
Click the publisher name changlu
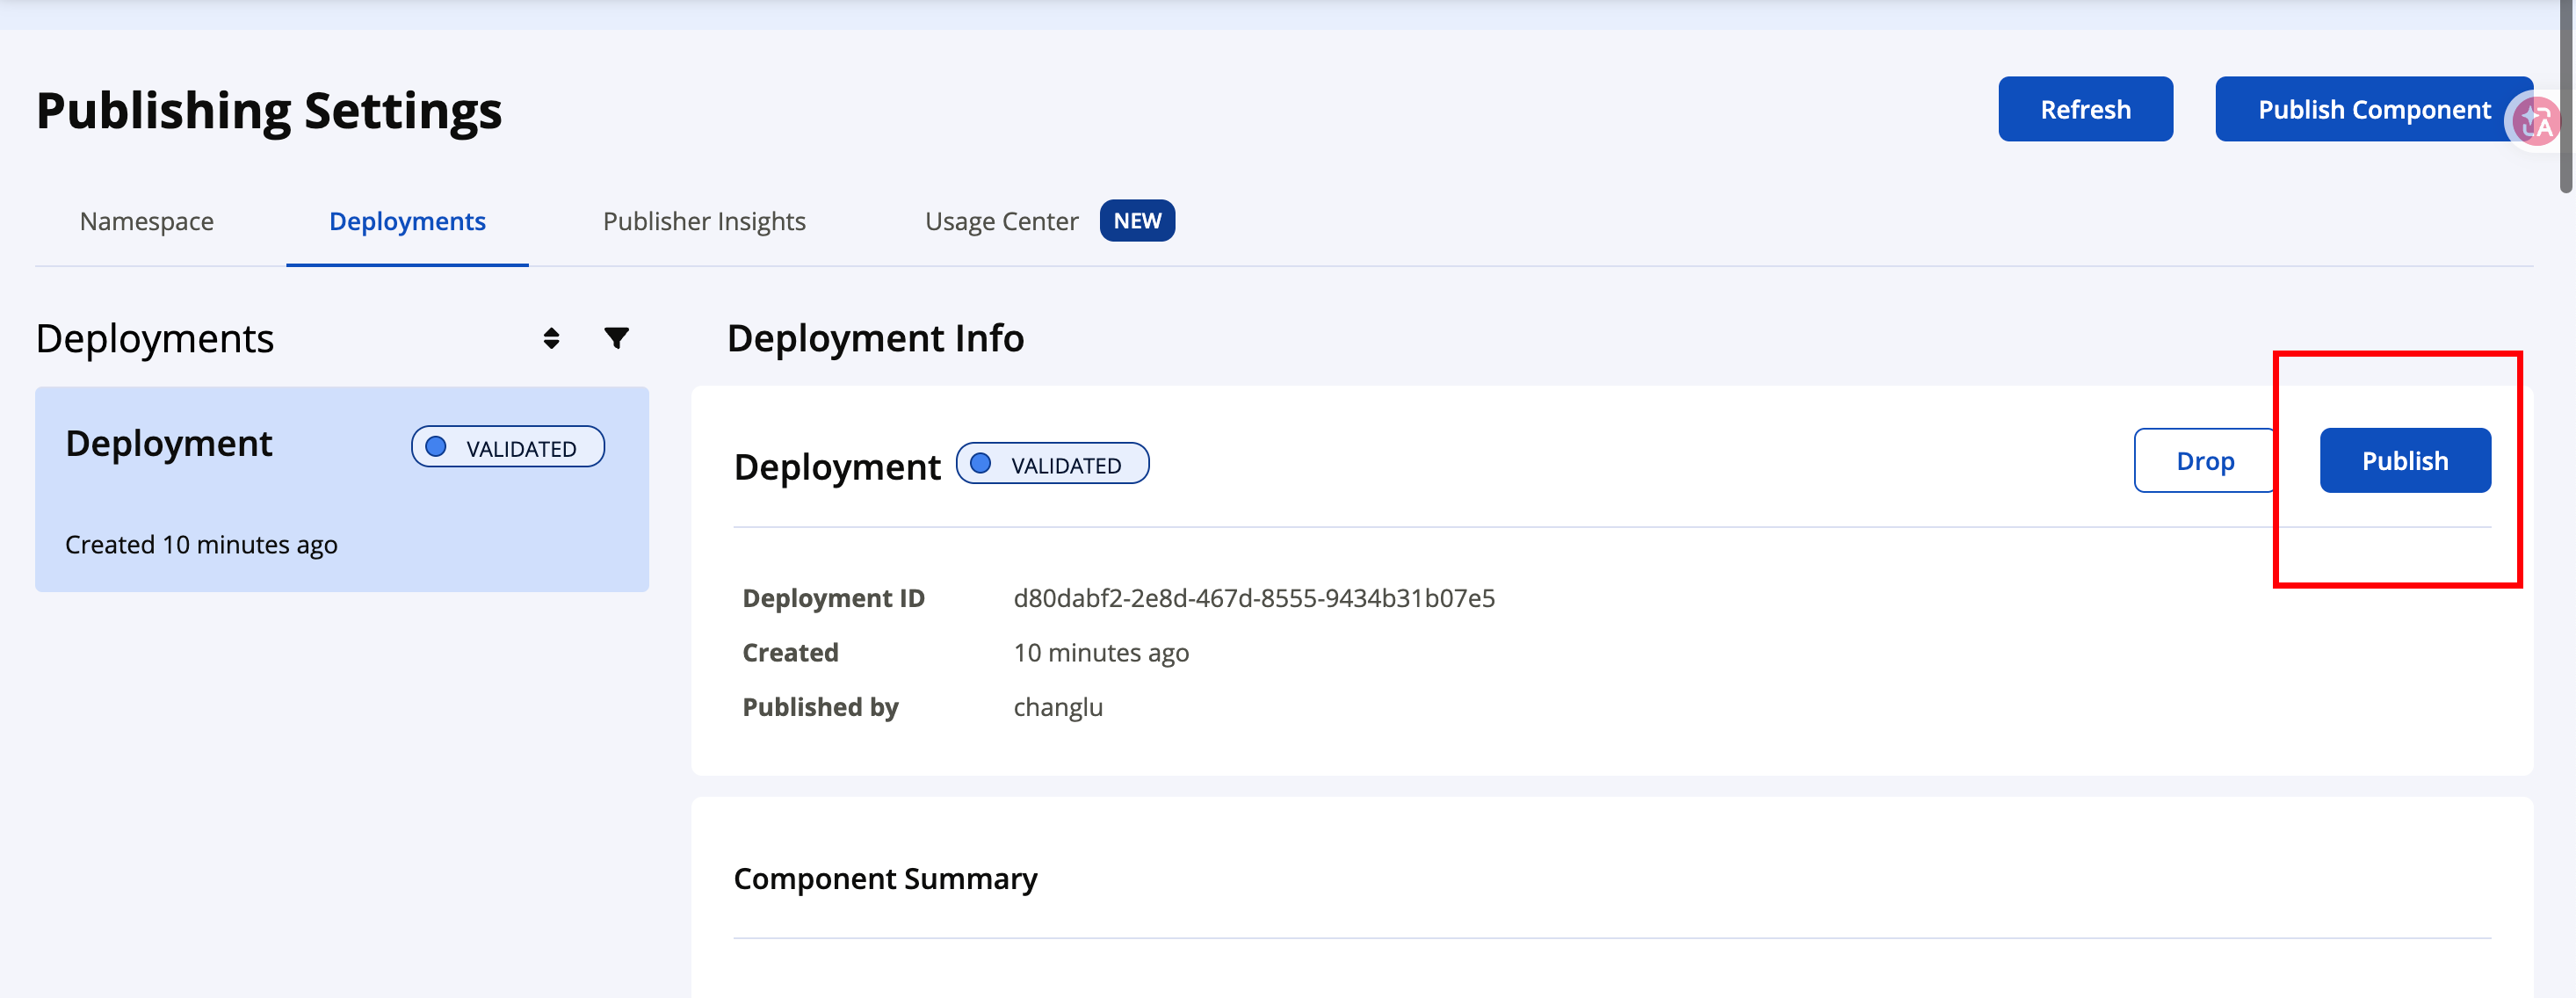click(x=1058, y=707)
